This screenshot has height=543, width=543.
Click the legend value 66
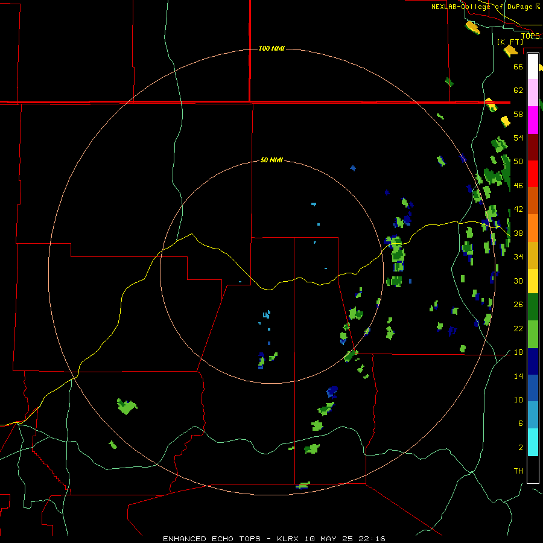click(518, 66)
